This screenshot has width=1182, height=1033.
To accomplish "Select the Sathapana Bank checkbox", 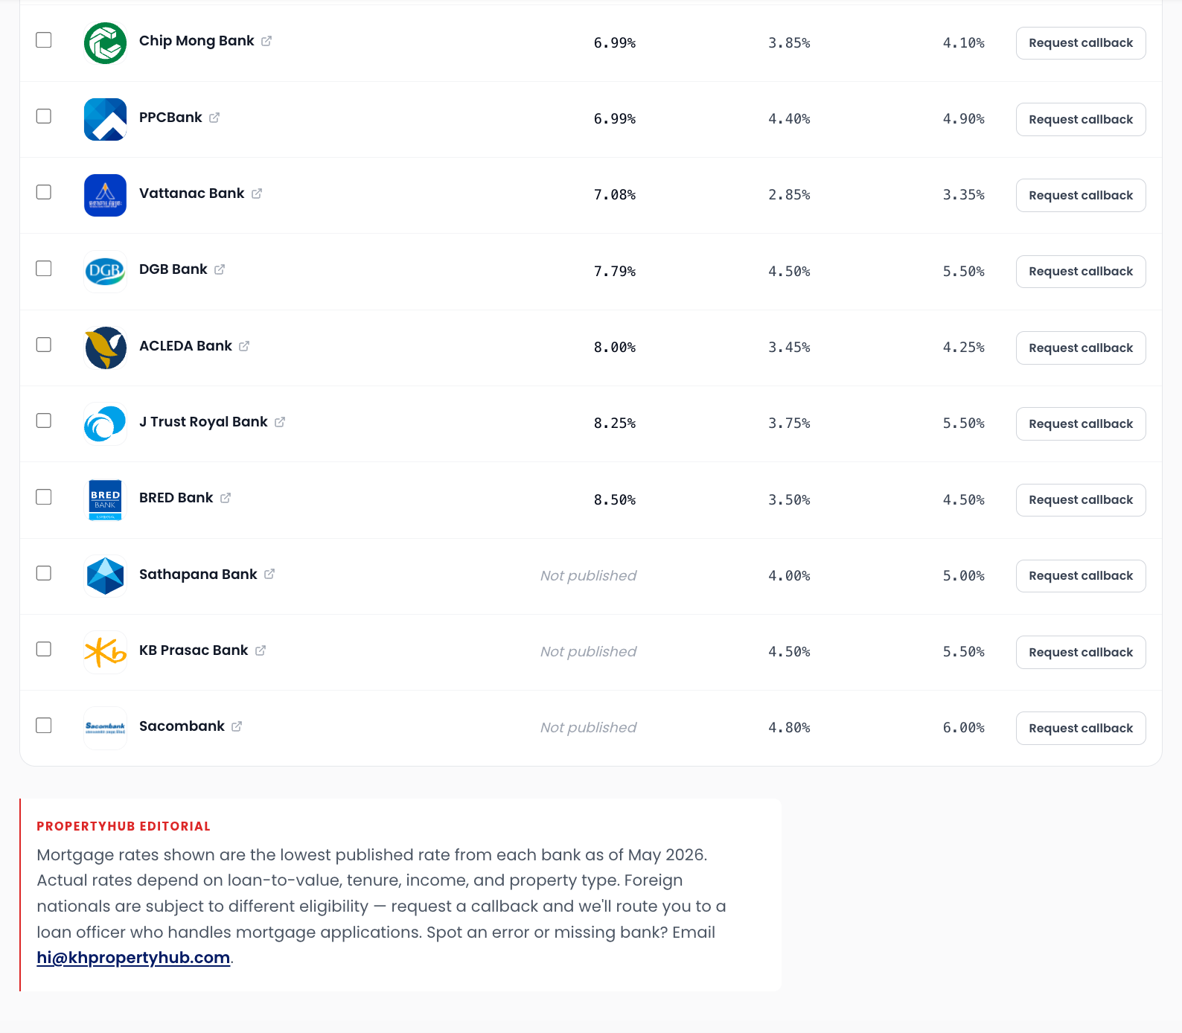I will 44,573.
